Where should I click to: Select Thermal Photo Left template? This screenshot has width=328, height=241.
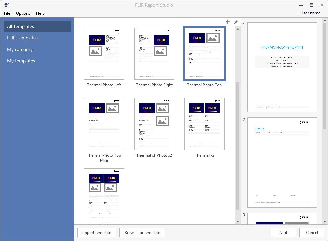pyautogui.click(x=104, y=54)
